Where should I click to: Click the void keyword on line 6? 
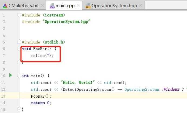[x=27, y=49]
